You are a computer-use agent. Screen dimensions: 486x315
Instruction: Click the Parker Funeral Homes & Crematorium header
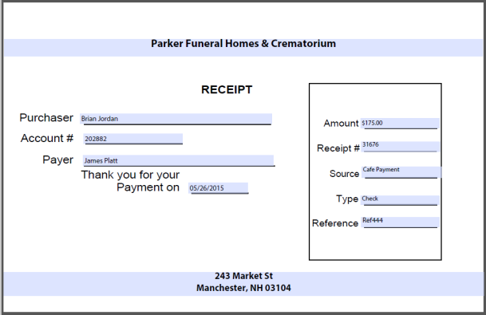pos(243,44)
